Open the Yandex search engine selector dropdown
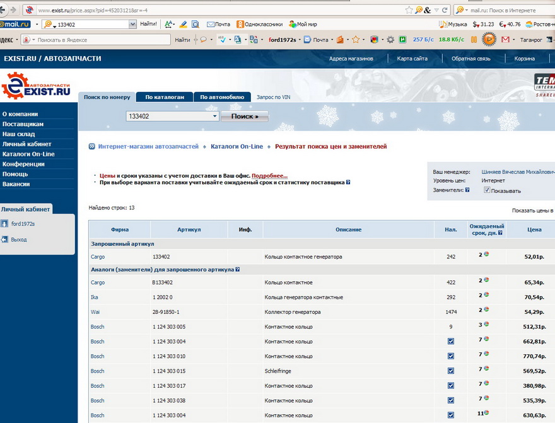 click(x=33, y=40)
